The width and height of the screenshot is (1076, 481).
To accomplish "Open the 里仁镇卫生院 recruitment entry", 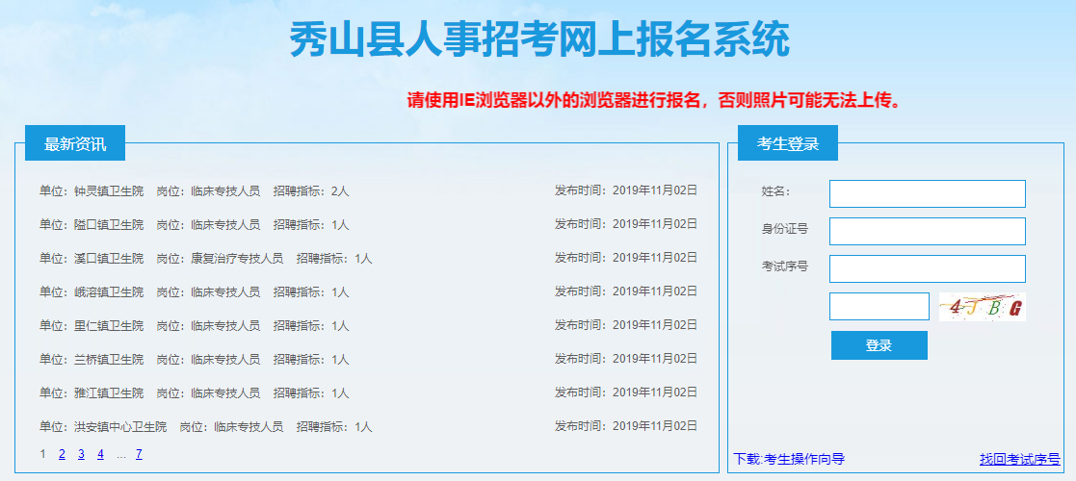I will click(194, 325).
